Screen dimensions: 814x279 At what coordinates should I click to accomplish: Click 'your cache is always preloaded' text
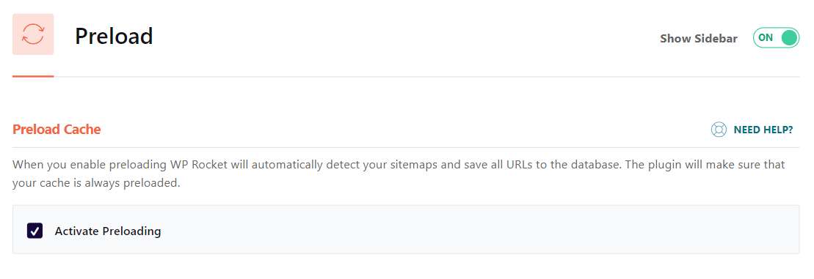pos(96,184)
